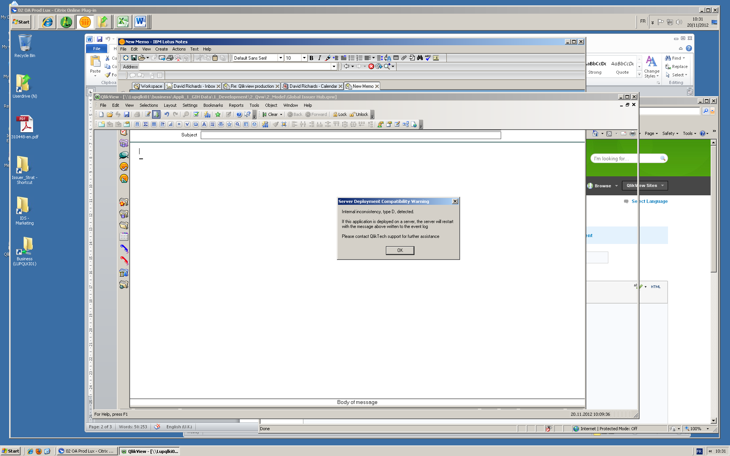Click the Current Selections checkmark icon in QlikView

(196, 114)
